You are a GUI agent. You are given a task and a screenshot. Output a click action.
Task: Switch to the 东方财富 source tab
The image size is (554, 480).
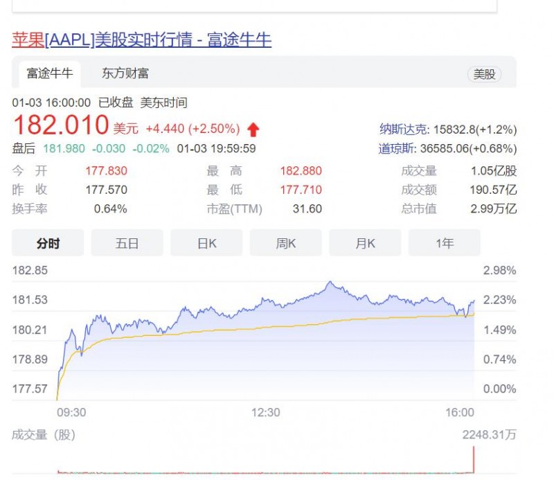click(x=125, y=73)
